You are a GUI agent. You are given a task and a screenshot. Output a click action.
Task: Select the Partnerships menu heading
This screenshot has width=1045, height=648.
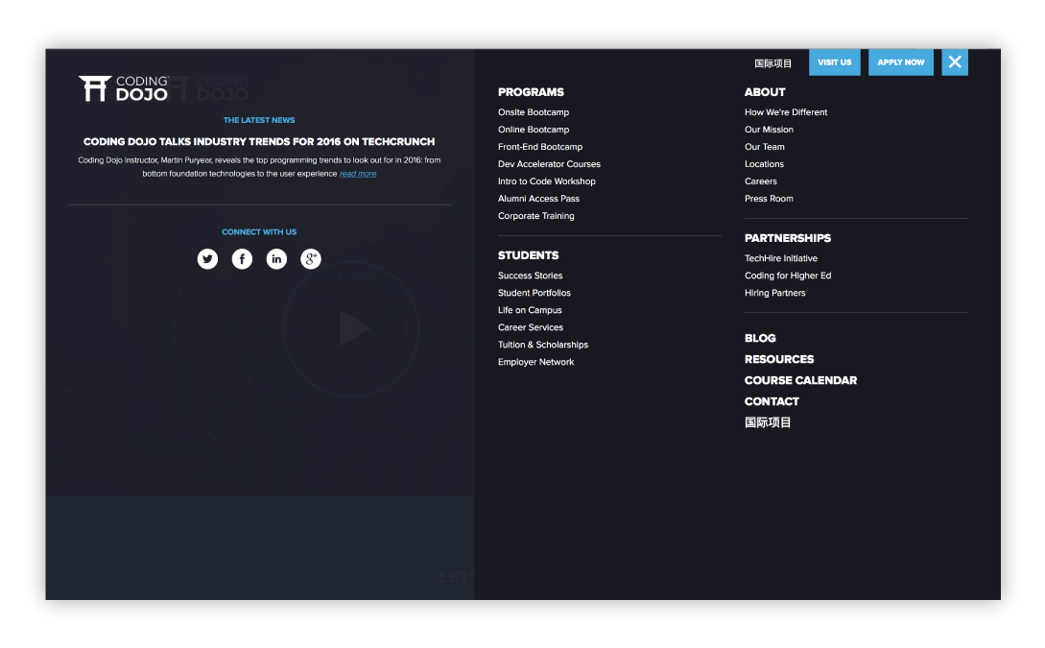pos(788,238)
